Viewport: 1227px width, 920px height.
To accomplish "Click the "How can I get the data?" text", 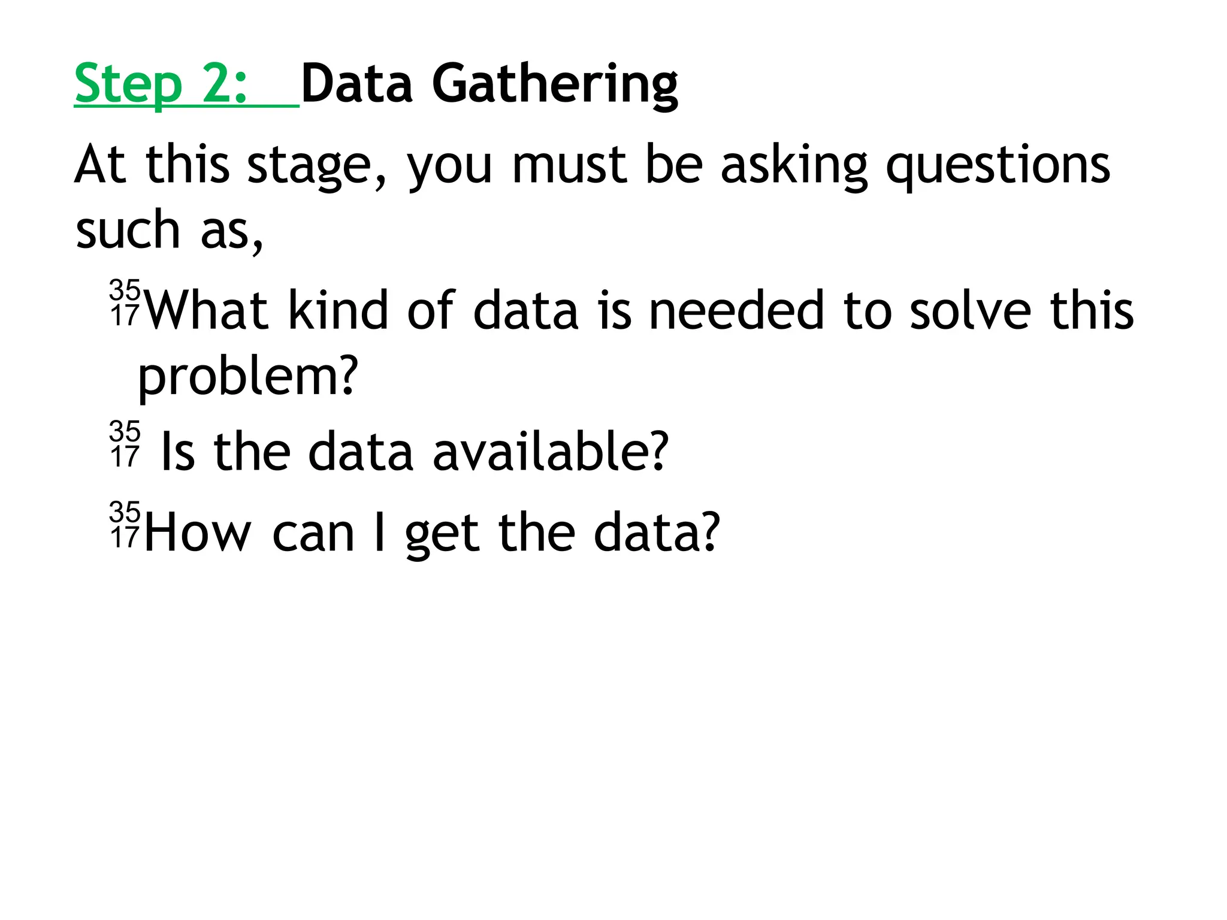I will [x=431, y=533].
